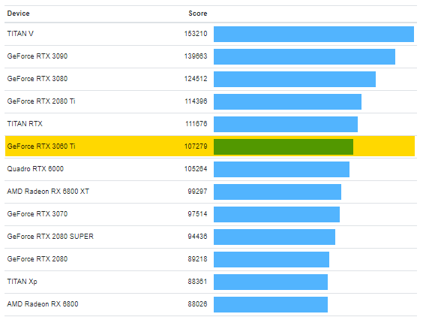Click the score value 94436
423x317 pixels.
click(197, 236)
